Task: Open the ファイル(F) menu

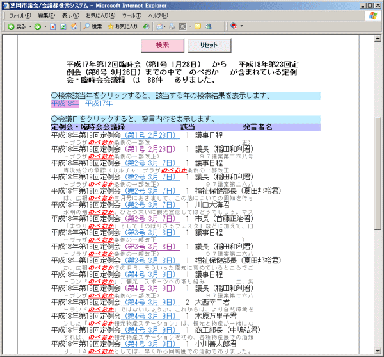Action: (20, 15)
